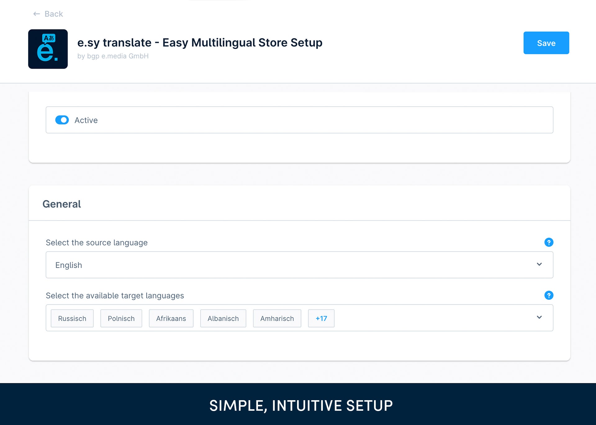The image size is (596, 425).
Task: Click the Active label text
Action: click(x=86, y=120)
